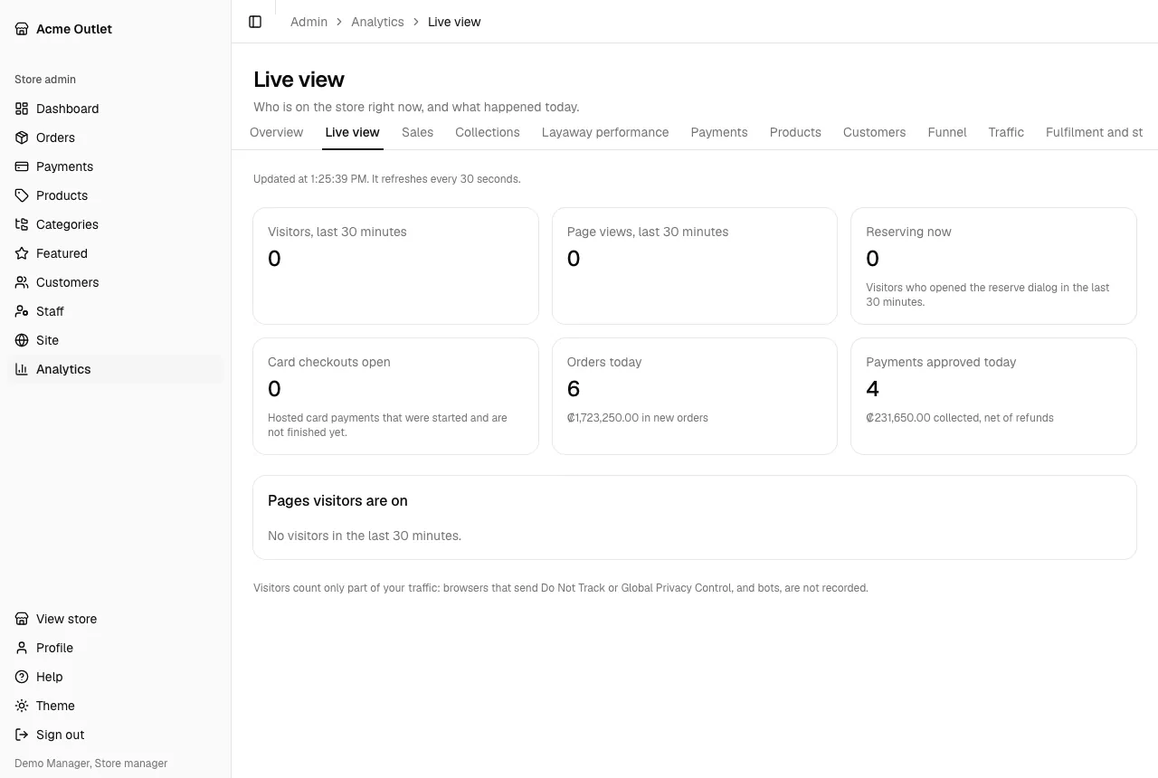Switch to the Overview tab

point(276,132)
